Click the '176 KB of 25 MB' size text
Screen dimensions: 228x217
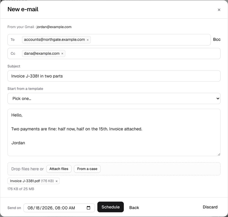[21, 189]
